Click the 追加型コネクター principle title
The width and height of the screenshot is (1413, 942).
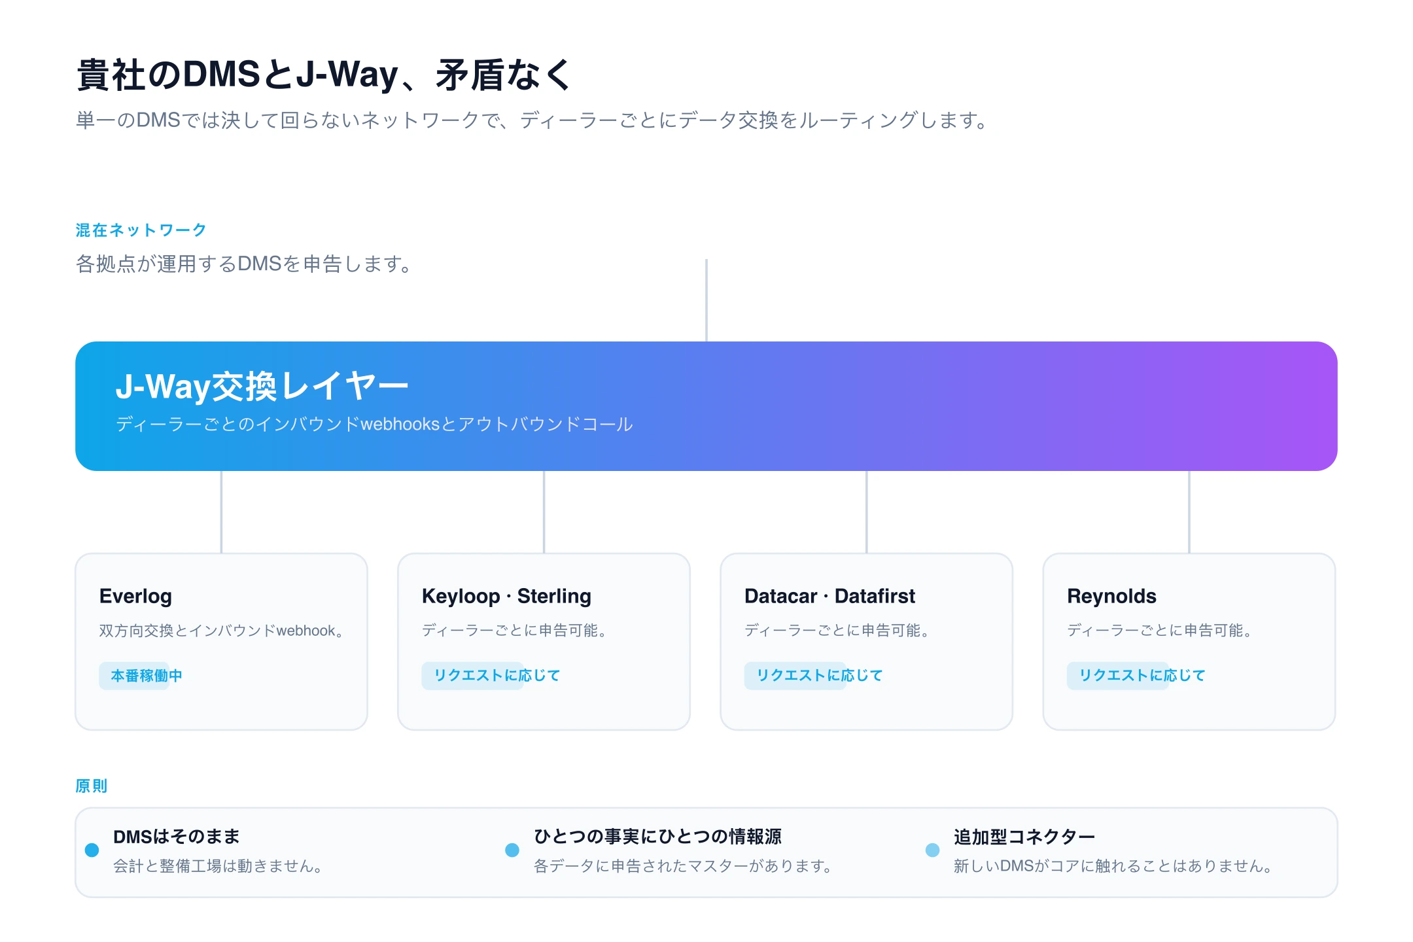tap(1024, 837)
